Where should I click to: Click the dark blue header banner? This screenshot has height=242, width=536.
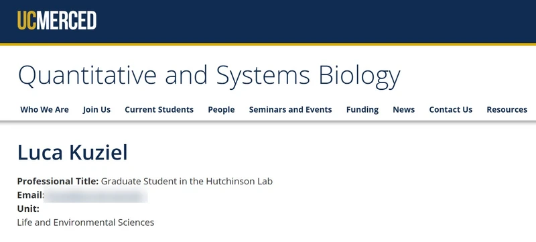click(268, 21)
